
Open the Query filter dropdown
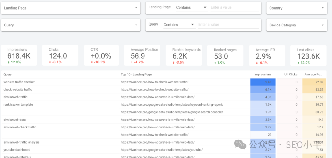[71, 25]
